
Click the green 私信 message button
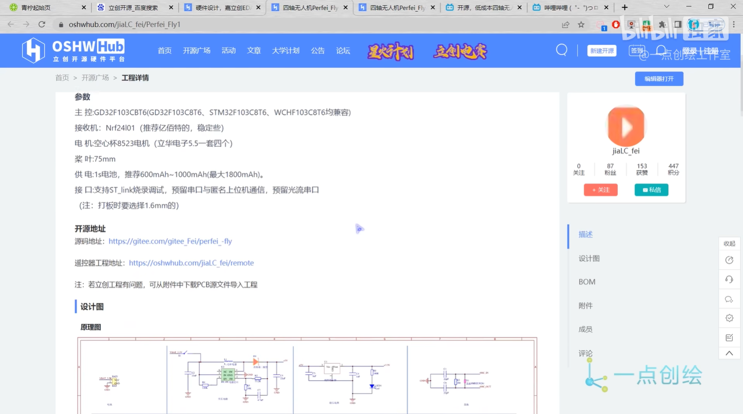(x=652, y=190)
